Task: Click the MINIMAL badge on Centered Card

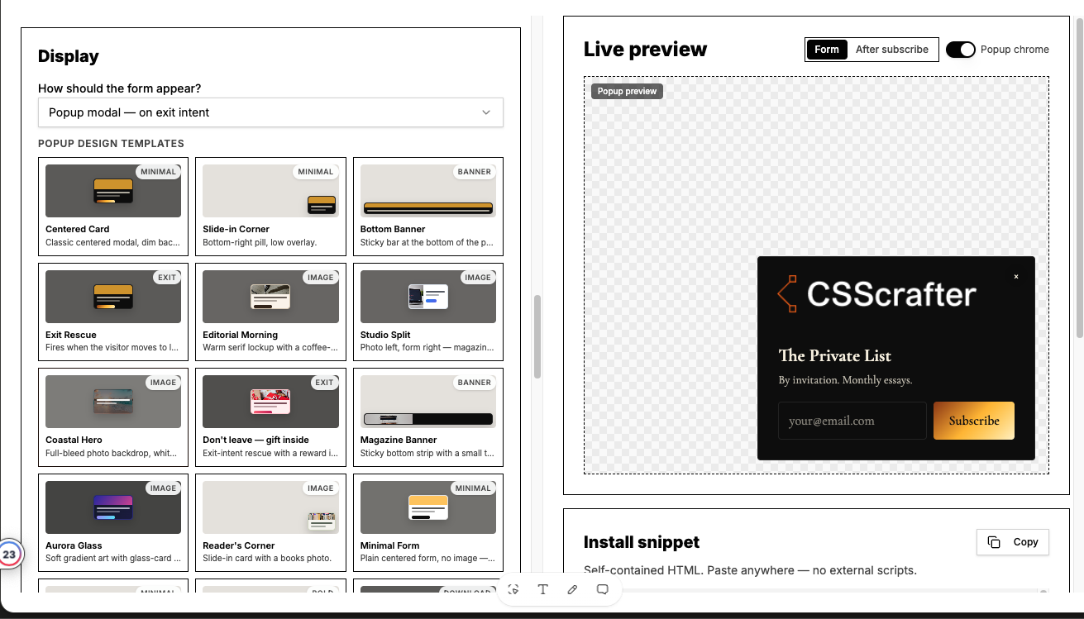Action: click(158, 172)
